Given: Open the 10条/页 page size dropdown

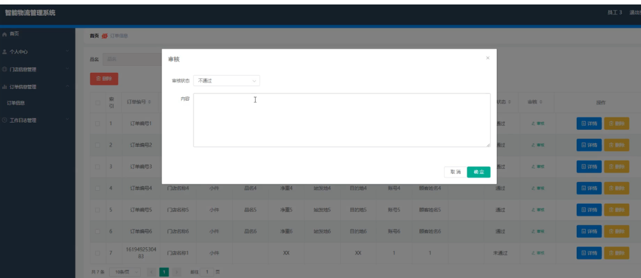Looking at the screenshot, I should [125, 272].
